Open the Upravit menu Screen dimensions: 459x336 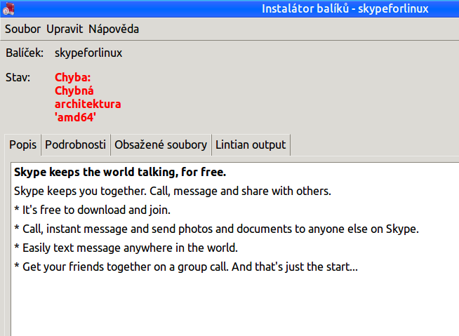click(65, 29)
